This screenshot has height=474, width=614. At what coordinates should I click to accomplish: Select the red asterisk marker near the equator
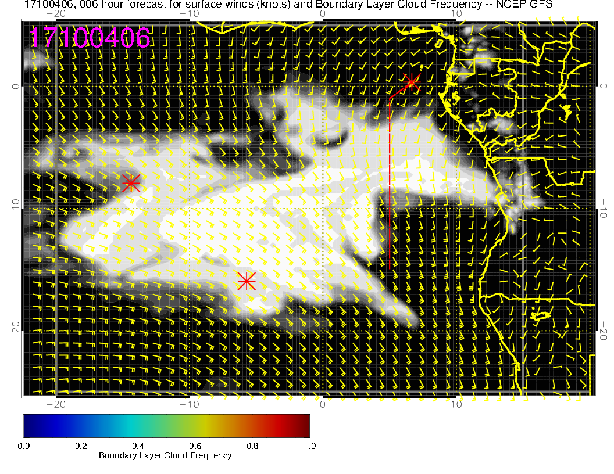click(x=412, y=82)
